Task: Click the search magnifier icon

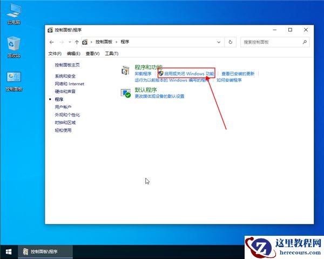Action: tap(305, 42)
